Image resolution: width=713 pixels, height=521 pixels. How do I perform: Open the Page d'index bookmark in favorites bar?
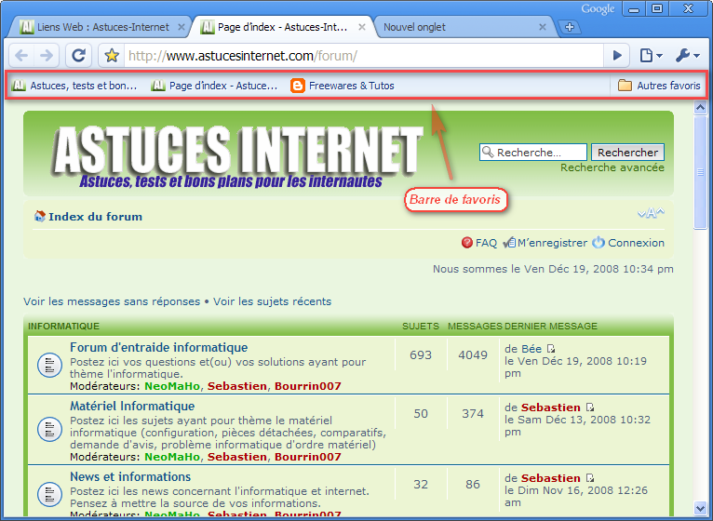tap(214, 86)
